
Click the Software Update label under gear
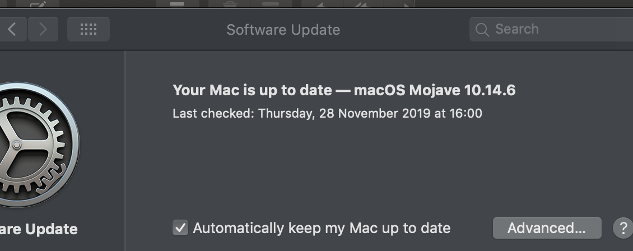39,229
